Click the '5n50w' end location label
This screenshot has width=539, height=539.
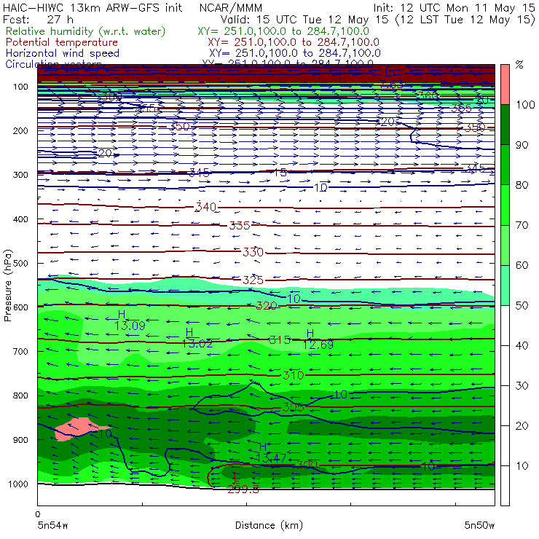[479, 525]
